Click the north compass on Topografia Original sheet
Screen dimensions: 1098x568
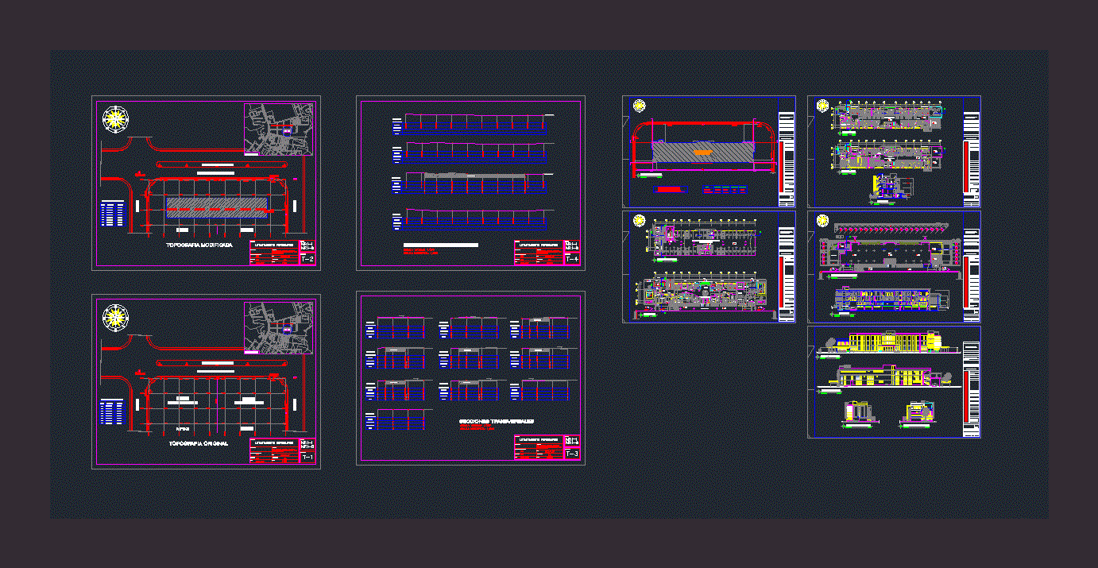pyautogui.click(x=116, y=317)
